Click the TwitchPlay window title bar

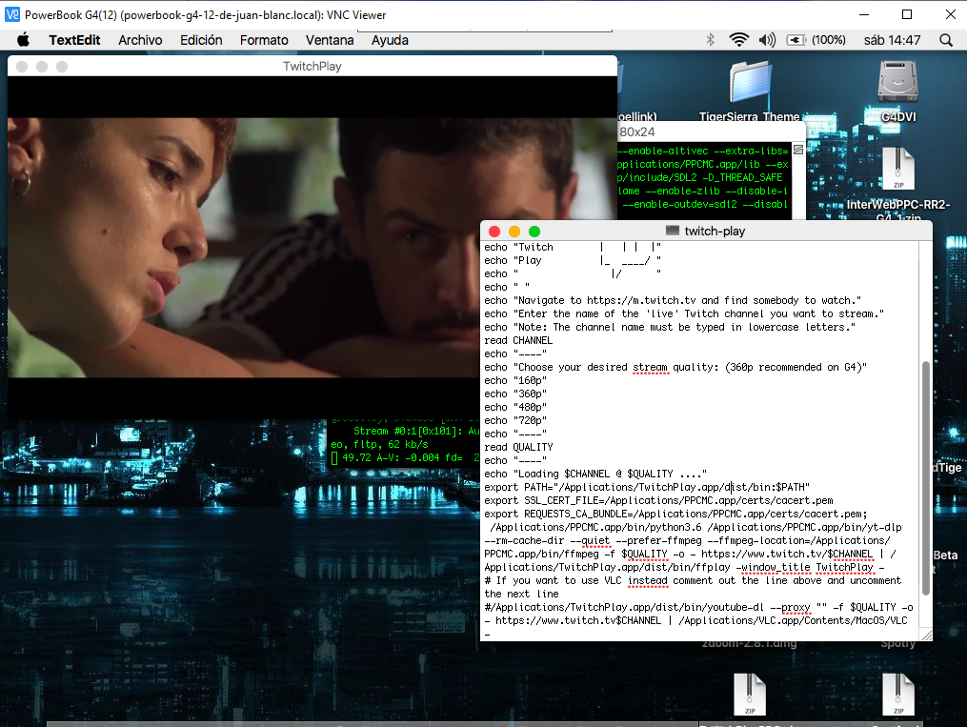click(x=312, y=66)
